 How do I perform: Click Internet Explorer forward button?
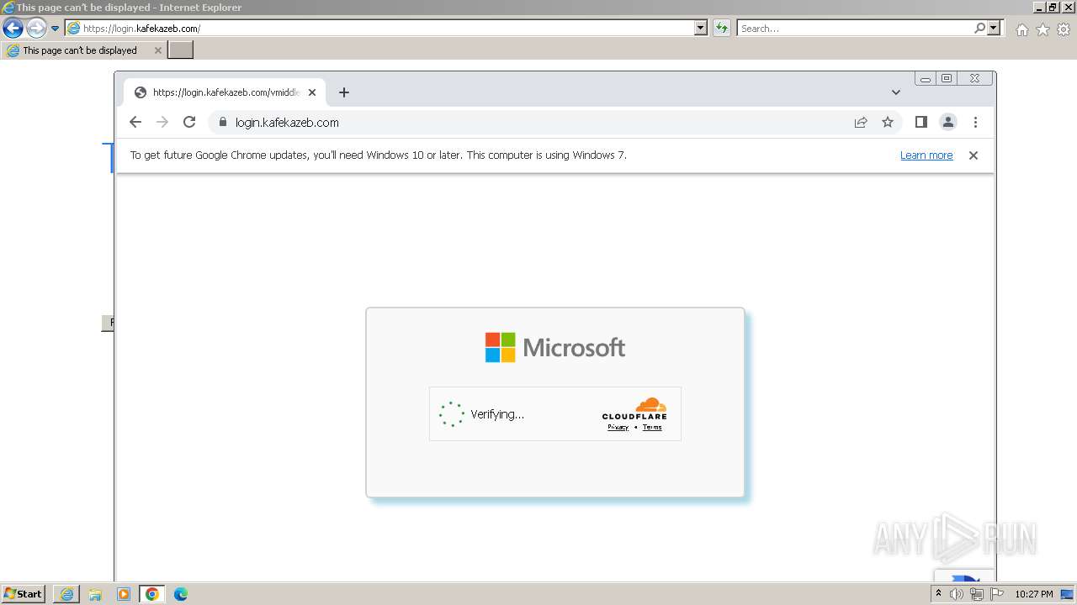[36, 29]
